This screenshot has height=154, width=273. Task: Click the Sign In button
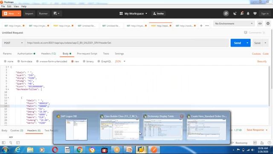point(265,13)
